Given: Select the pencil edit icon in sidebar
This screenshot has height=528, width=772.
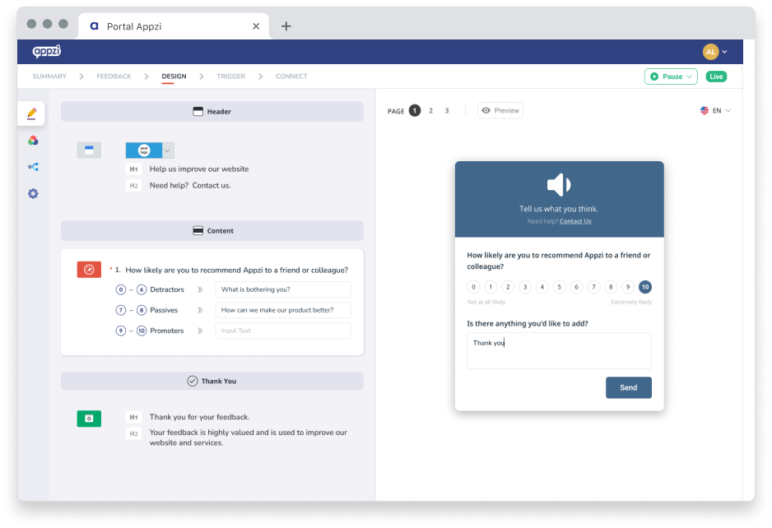Looking at the screenshot, I should (31, 113).
